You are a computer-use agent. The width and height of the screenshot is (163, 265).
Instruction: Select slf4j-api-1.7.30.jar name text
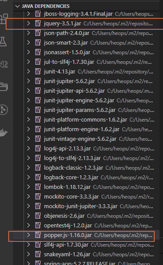coord(66,245)
